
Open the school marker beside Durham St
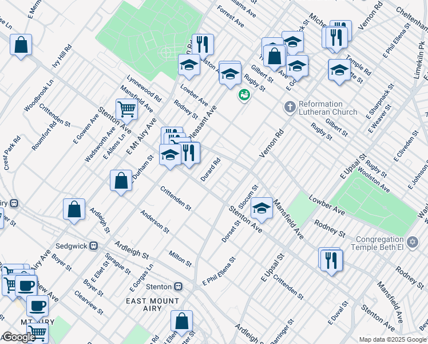(x=170, y=155)
